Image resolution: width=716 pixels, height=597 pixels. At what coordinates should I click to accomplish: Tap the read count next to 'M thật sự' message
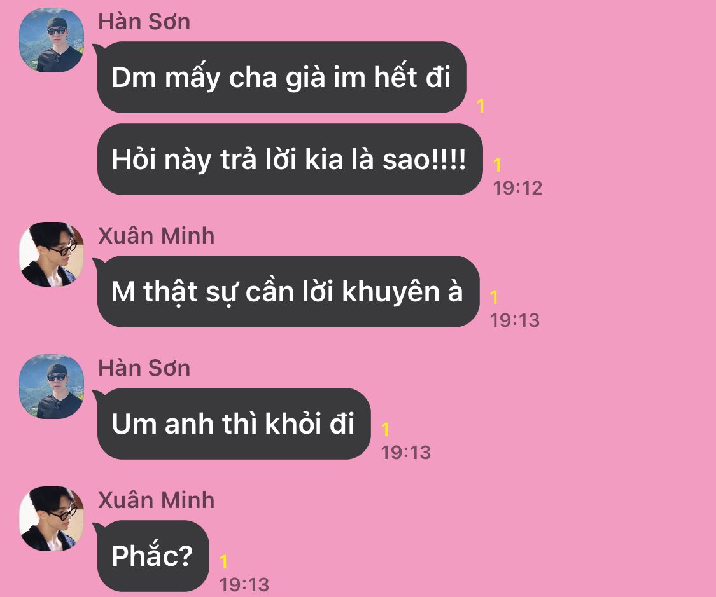tap(494, 297)
